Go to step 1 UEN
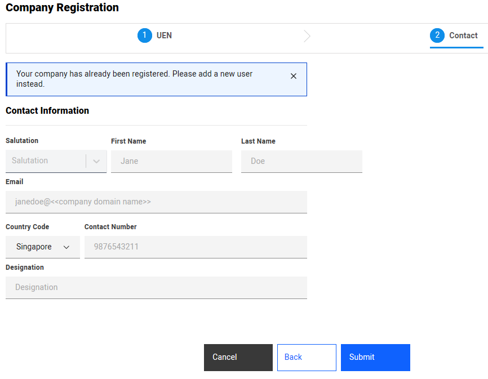The image size is (488, 379). 154,35
